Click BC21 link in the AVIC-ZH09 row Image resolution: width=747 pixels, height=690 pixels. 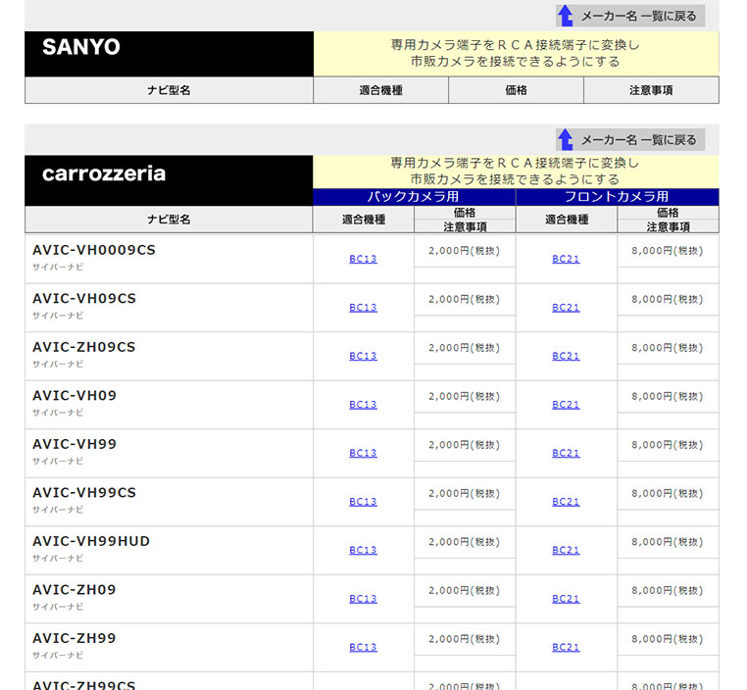[566, 599]
